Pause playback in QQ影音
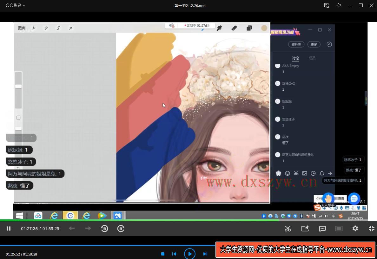 9,229
